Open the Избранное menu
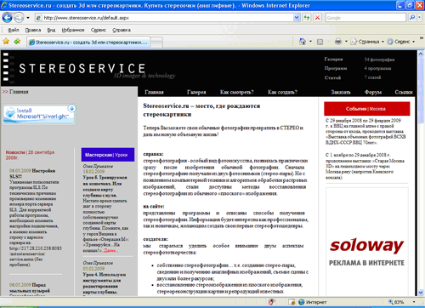Screen dimensions: 425x308 [73, 30]
